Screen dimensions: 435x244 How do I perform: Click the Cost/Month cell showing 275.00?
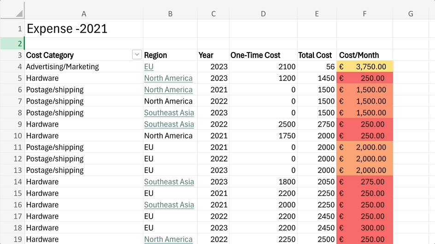[364, 182]
